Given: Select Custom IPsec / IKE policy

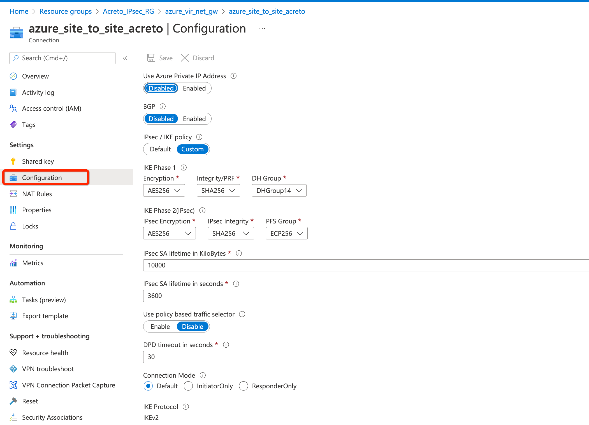Looking at the screenshot, I should [193, 149].
